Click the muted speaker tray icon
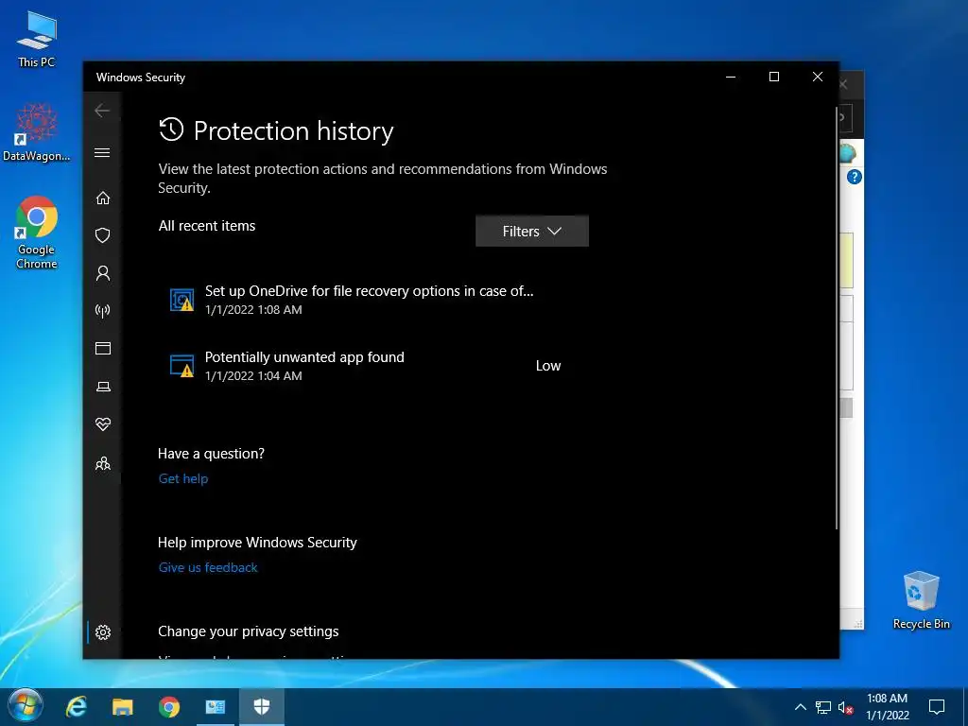Screen dimensions: 968x726 click(846, 707)
